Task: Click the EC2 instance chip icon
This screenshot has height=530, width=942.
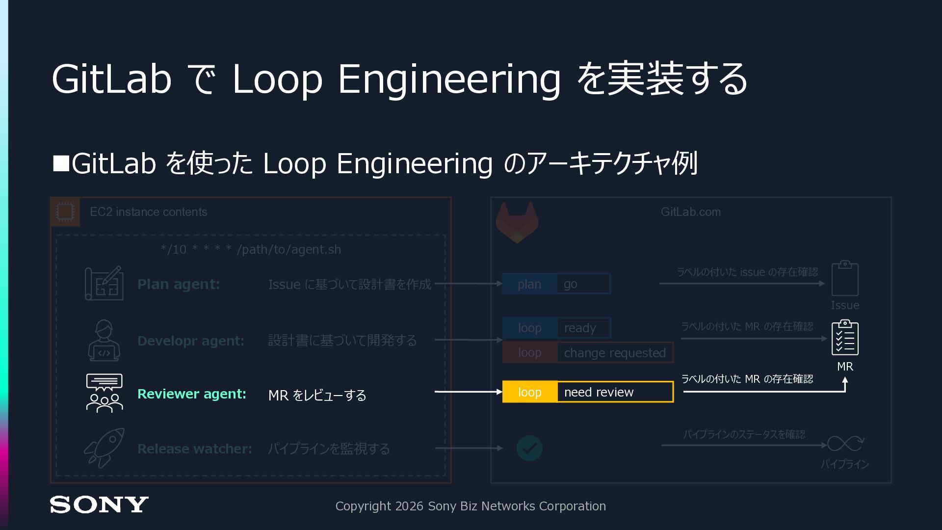Action: [x=65, y=212]
